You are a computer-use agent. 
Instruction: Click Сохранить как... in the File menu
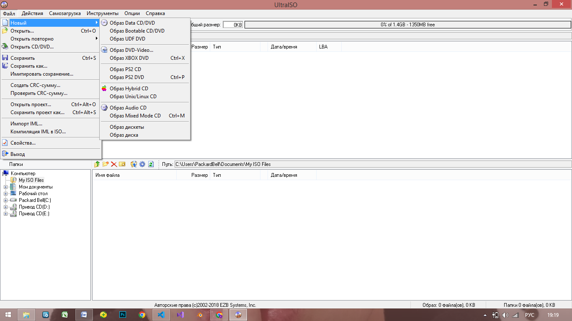(x=29, y=66)
